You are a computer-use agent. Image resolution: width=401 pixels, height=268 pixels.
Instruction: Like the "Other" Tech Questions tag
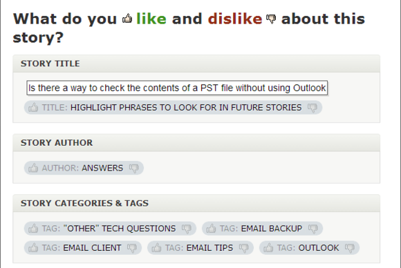tap(33, 229)
